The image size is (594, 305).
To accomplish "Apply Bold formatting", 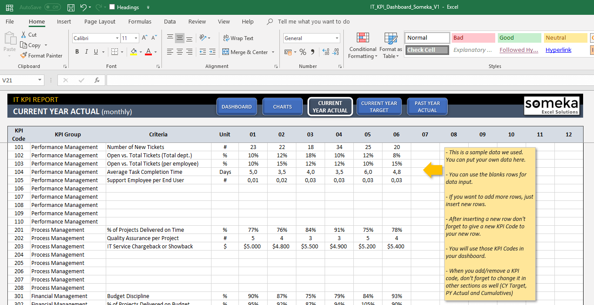I will [x=77, y=52].
